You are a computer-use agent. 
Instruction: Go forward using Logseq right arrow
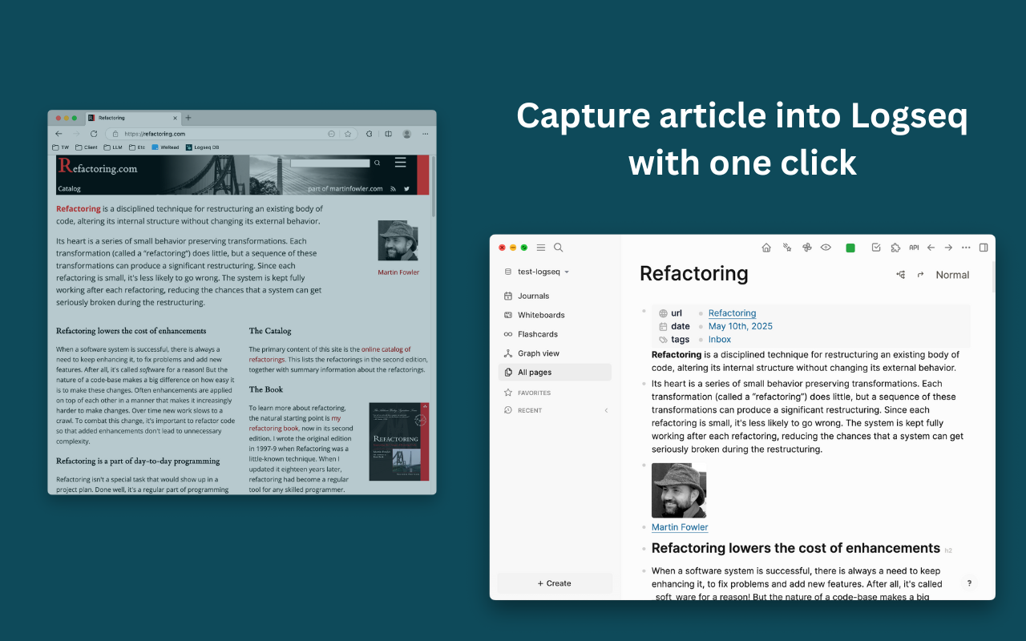click(x=948, y=248)
